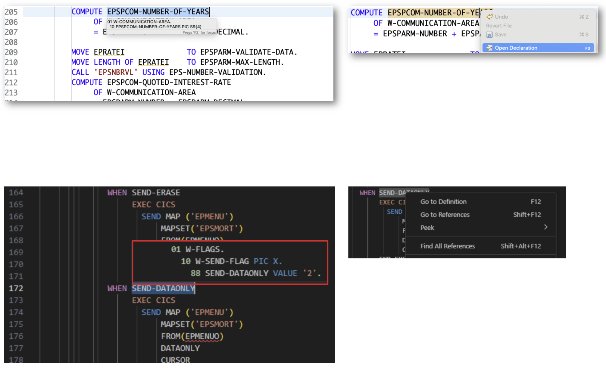606x368 pixels.
Task: Expand the Peek submenu arrow
Action: click(545, 227)
